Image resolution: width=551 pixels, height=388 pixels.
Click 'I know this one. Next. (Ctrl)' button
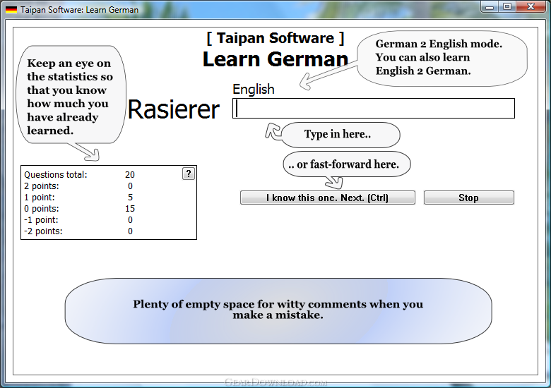click(x=328, y=198)
